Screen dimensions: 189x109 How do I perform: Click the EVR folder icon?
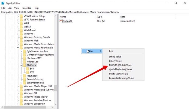27,69
